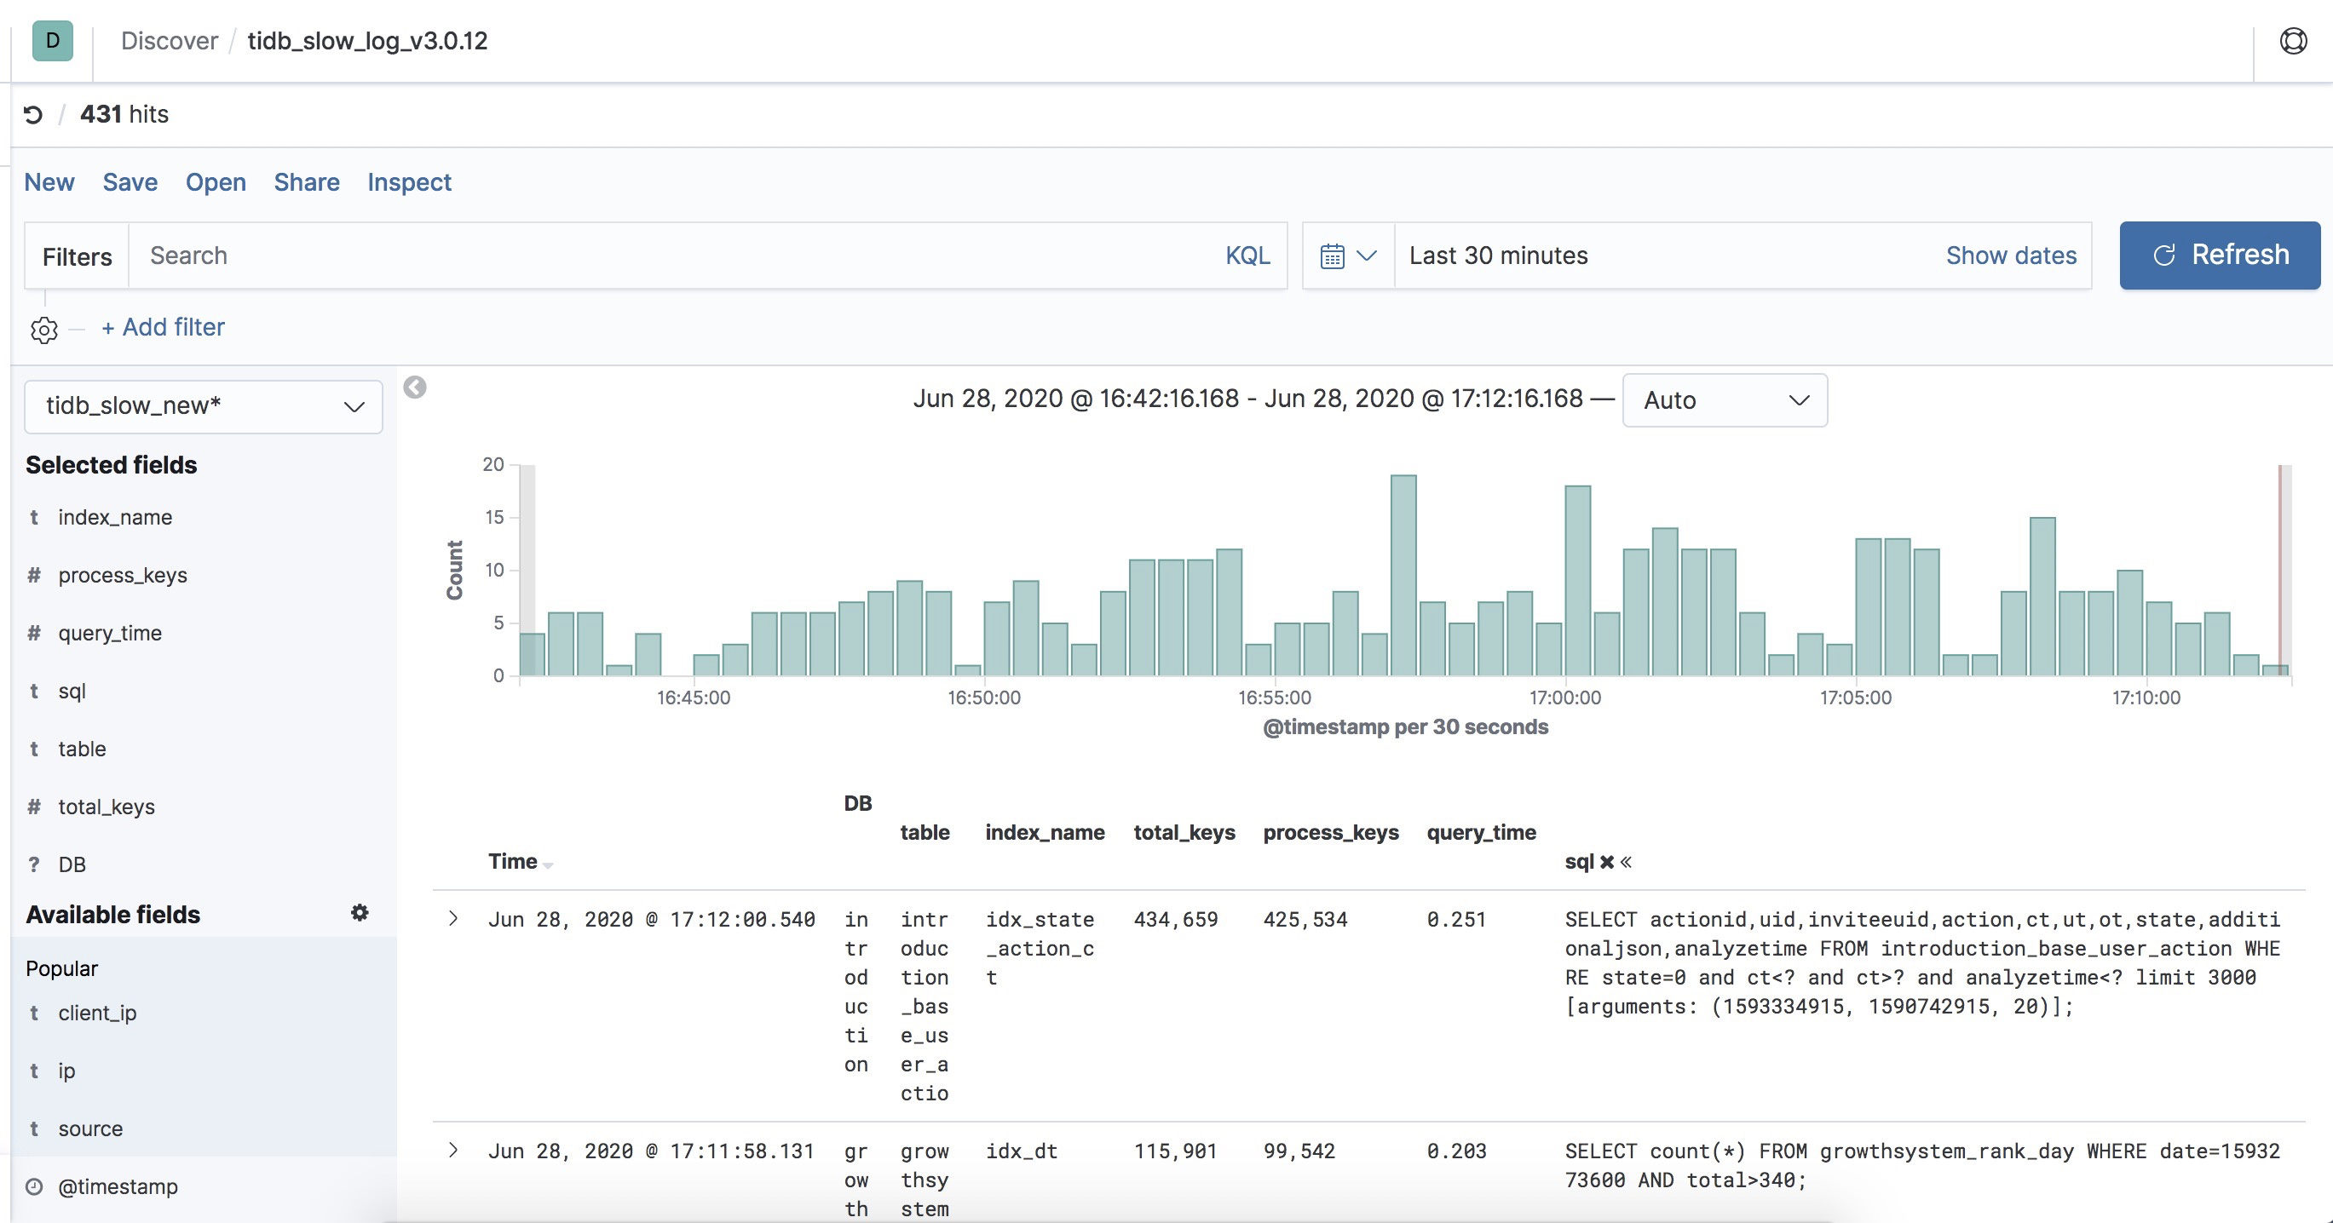This screenshot has width=2333, height=1223.
Task: Click the Show dates link
Action: click(2011, 256)
